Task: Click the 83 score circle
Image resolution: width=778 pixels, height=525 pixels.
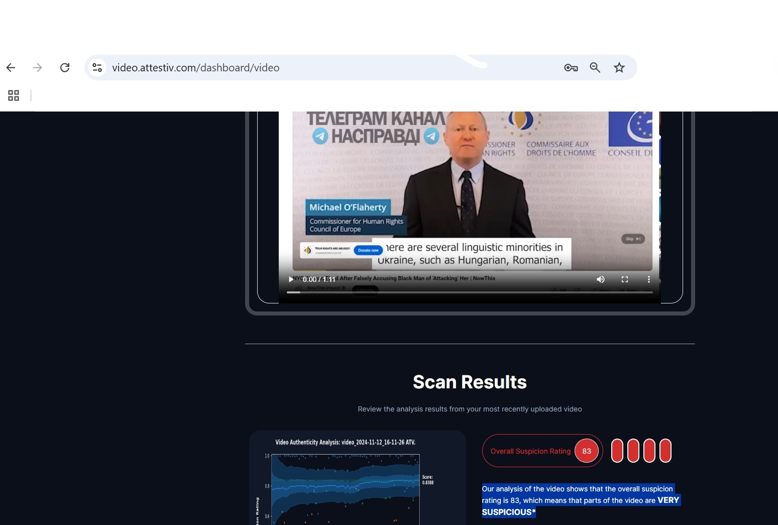Action: click(x=587, y=451)
